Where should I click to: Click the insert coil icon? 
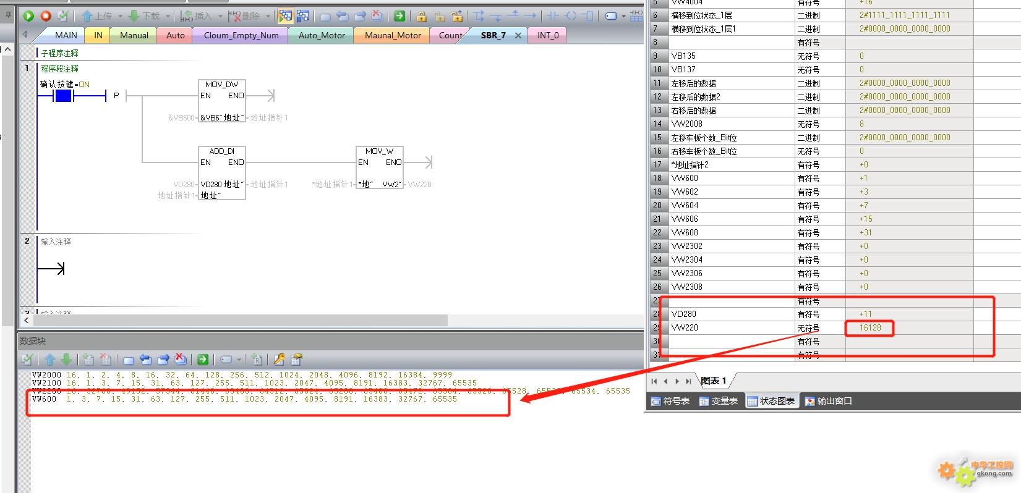[570, 16]
